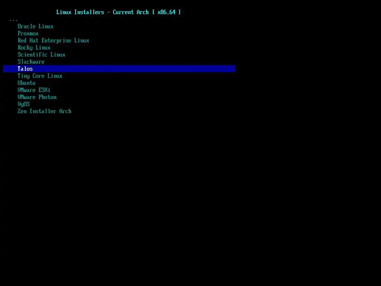
Task: Select Oracle Linux from the installer list
Action: (35, 26)
